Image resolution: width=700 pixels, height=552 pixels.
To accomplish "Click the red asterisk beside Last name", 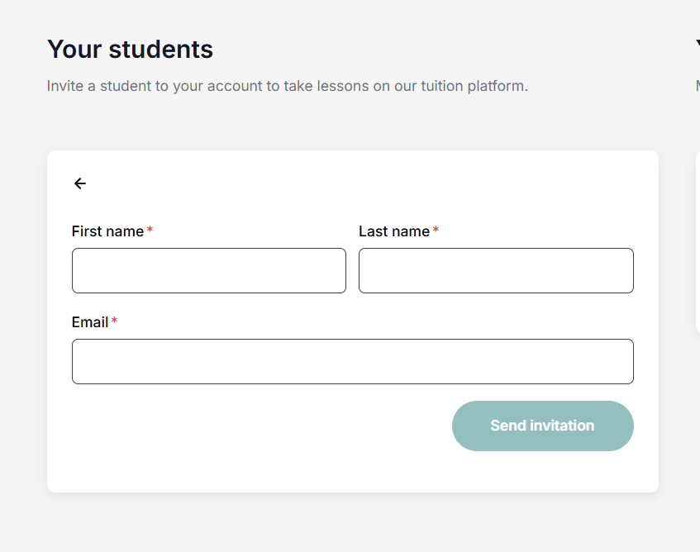I will [436, 231].
